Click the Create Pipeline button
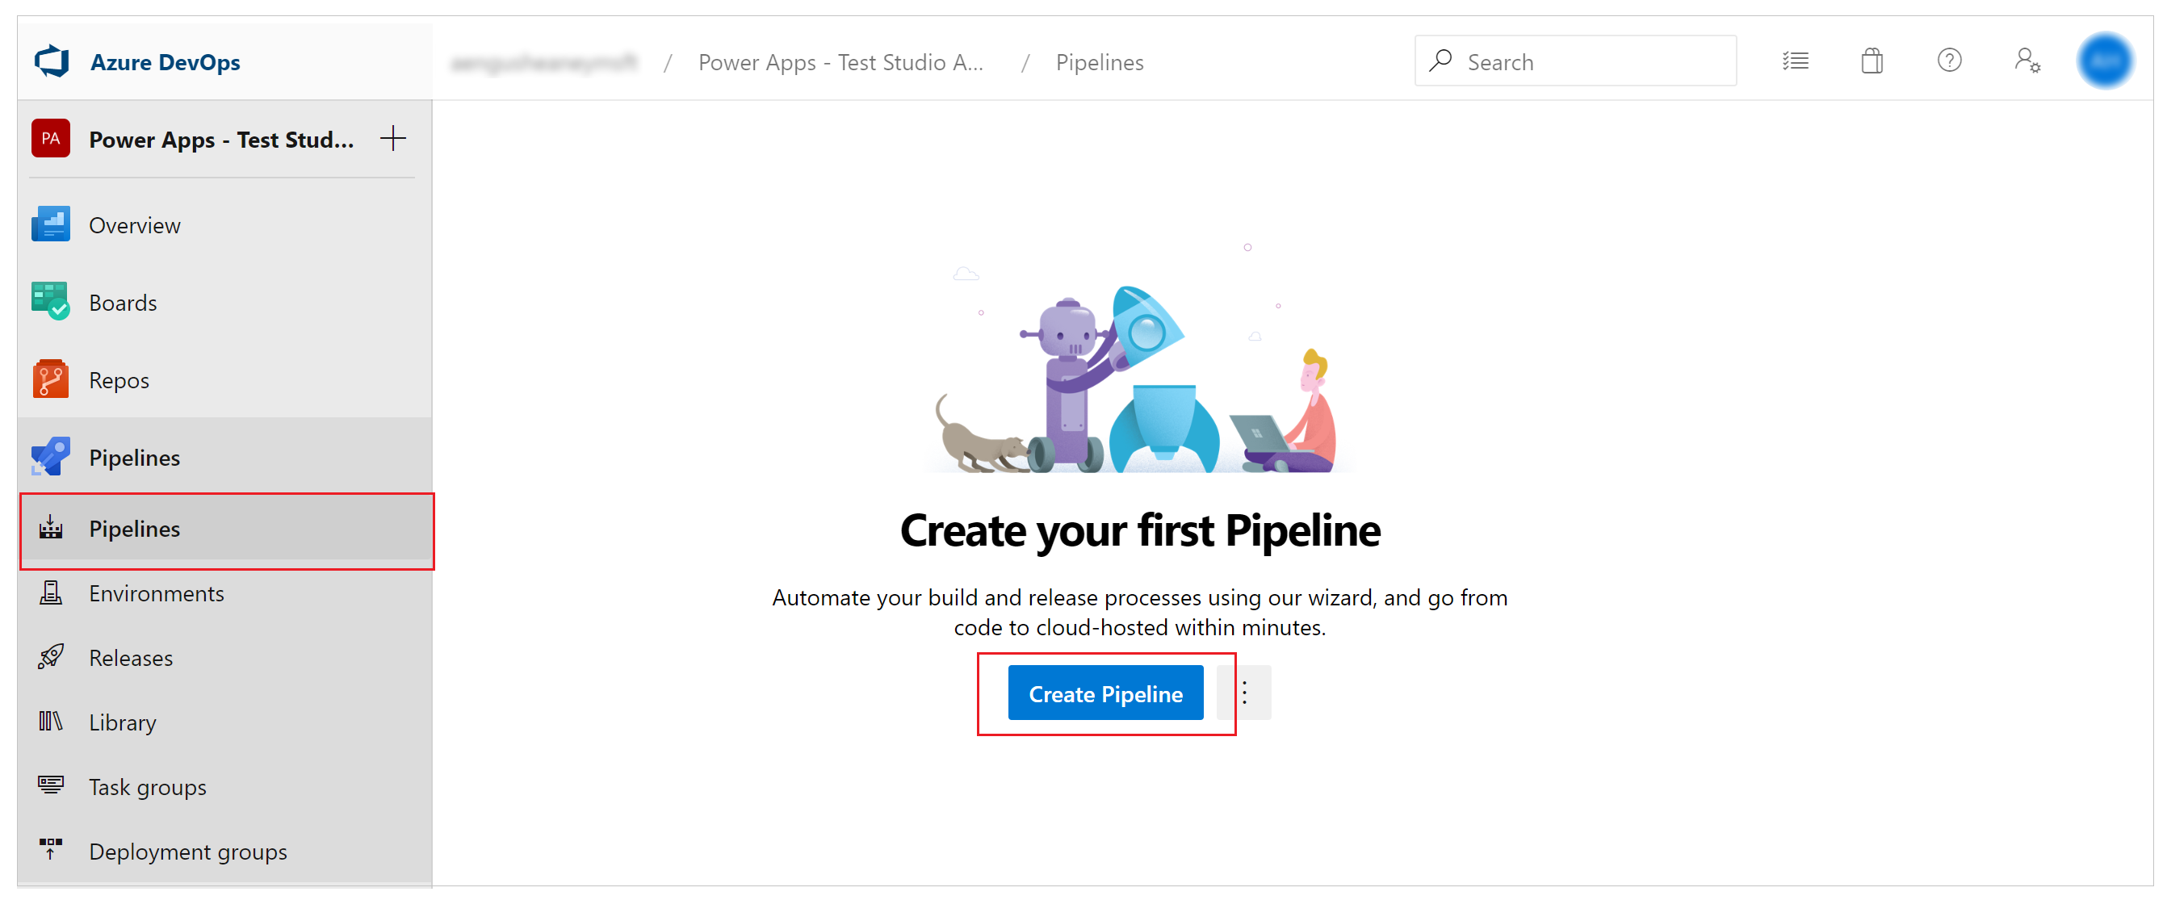 [x=1104, y=693]
